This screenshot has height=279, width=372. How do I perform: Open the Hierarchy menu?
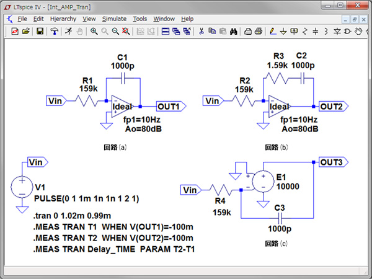tap(63, 19)
